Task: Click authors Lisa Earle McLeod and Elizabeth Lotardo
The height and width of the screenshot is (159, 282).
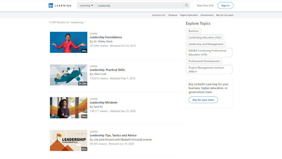Action: (121, 140)
